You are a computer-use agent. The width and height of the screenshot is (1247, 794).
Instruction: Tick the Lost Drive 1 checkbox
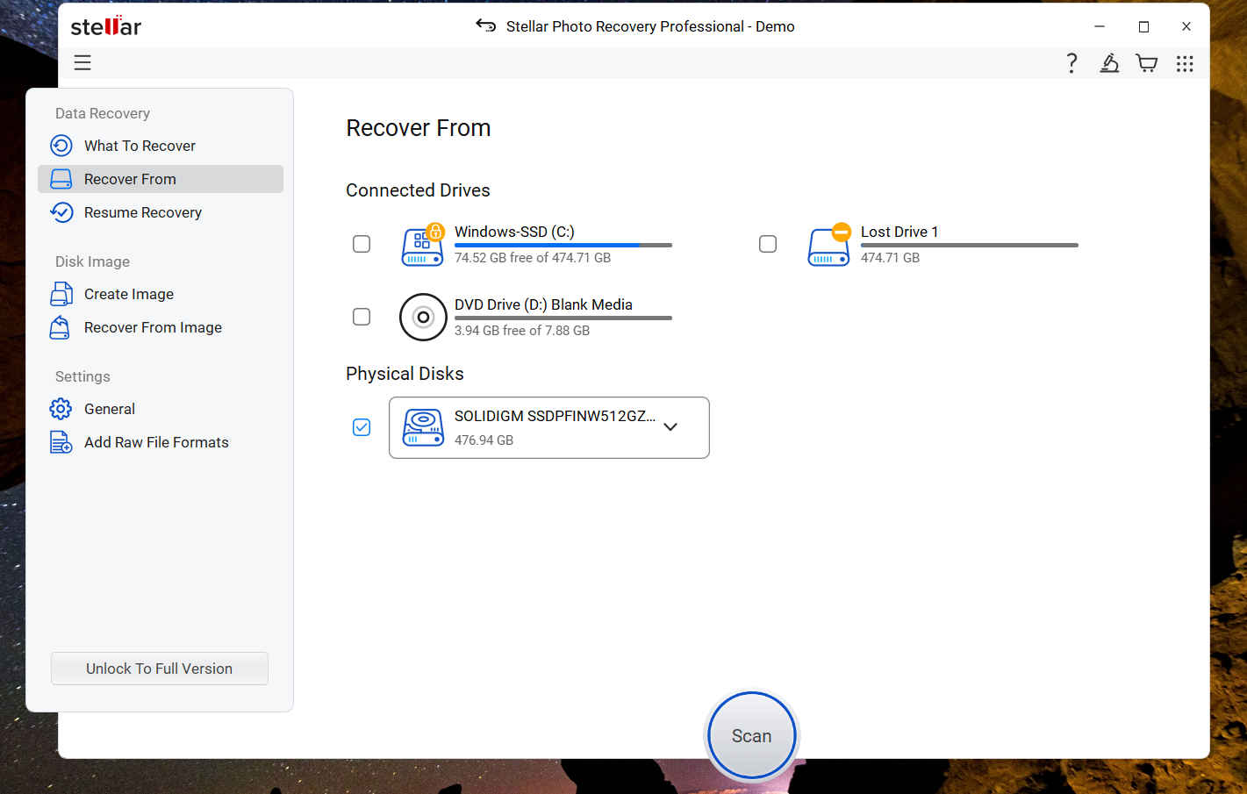pos(768,244)
